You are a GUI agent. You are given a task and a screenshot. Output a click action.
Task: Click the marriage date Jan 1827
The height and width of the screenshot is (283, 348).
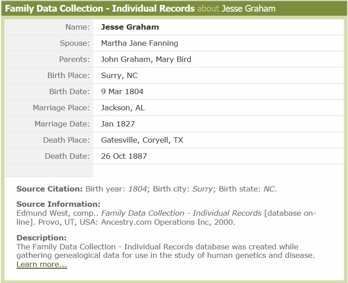tap(118, 124)
